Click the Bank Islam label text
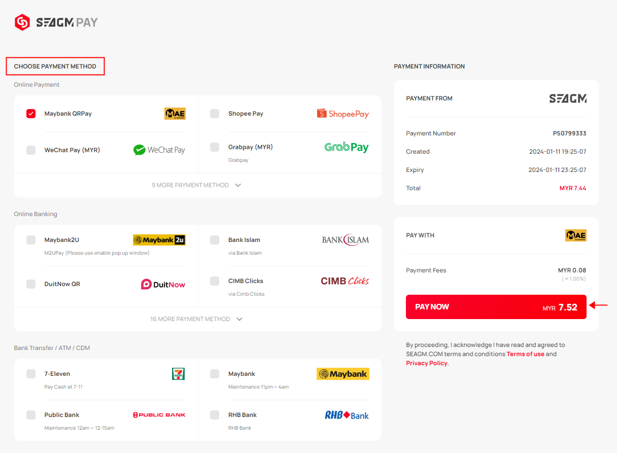Screen dimensions: 617x453 pyautogui.click(x=244, y=240)
